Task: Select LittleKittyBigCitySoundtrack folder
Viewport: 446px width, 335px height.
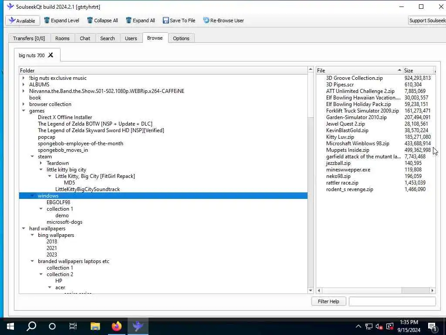Action: tap(88, 189)
